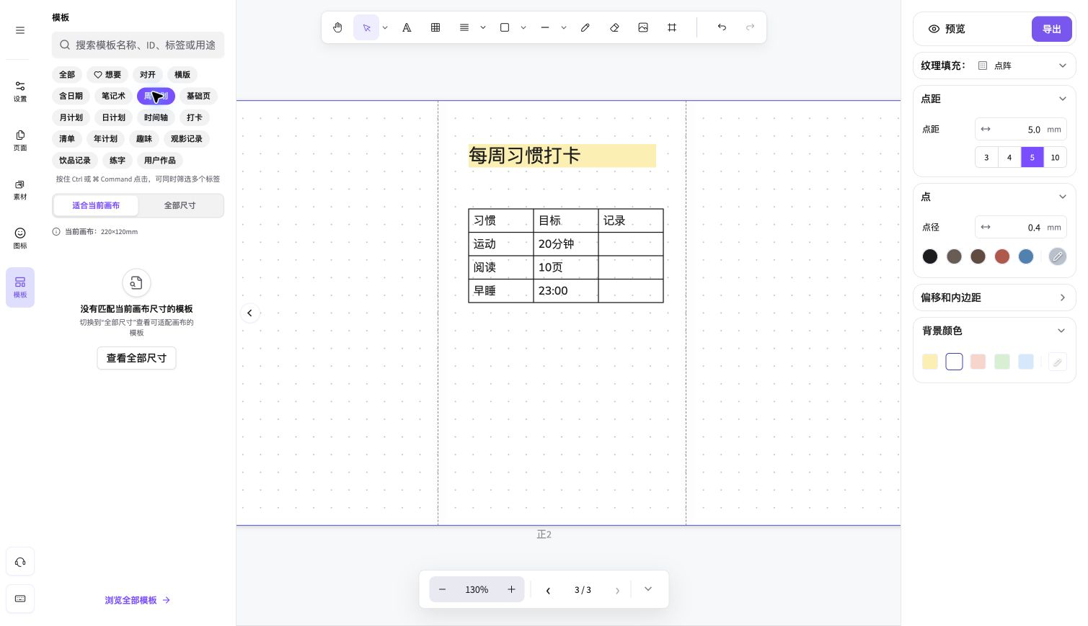Click the 预览 preview button
The image size is (1088, 626).
(947, 29)
